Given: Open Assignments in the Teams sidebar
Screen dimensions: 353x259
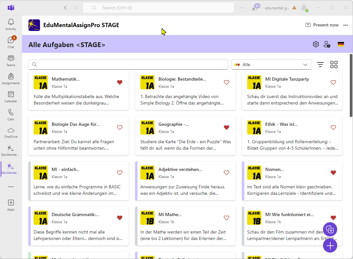Looking at the screenshot, I should click(x=11, y=79).
